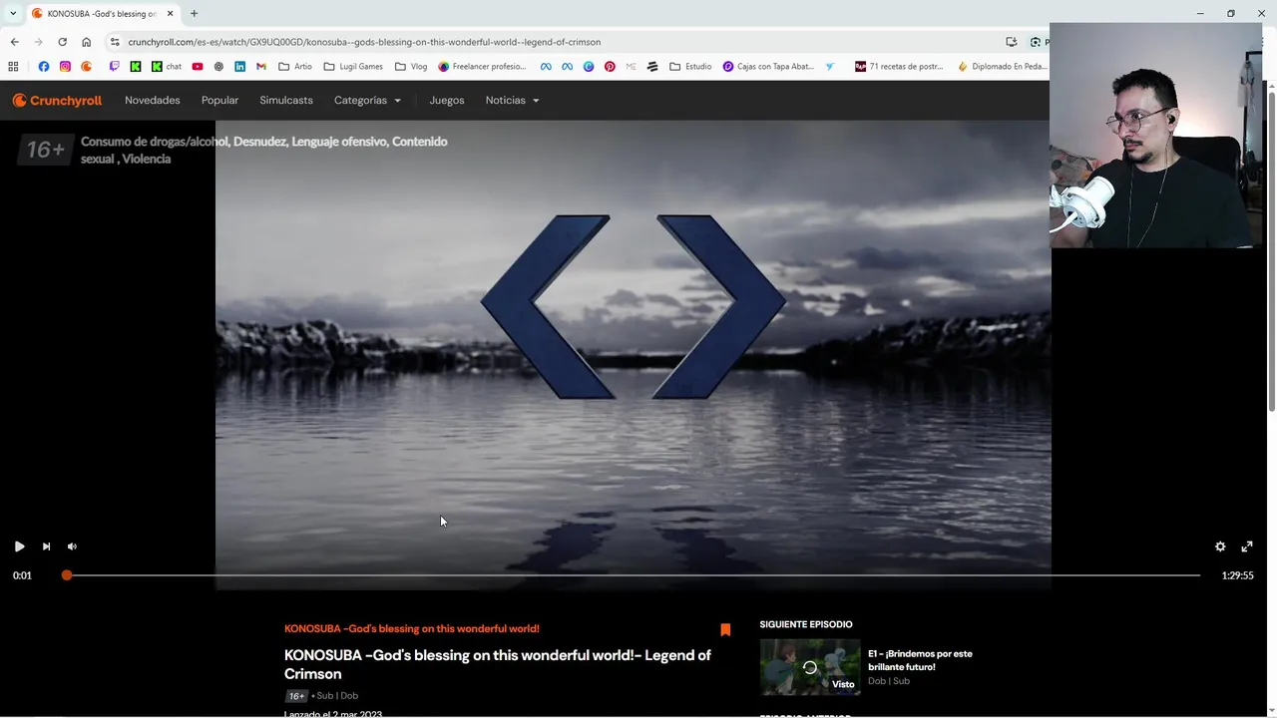The width and height of the screenshot is (1277, 718).
Task: Open the Chrome apps grid shortcut
Action: tap(13, 67)
